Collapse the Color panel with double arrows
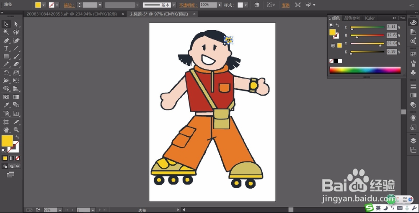Screen dimensions: 419x213 pos(394,18)
